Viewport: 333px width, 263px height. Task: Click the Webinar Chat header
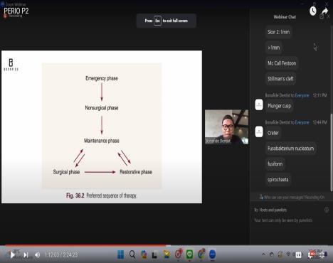[x=285, y=17]
